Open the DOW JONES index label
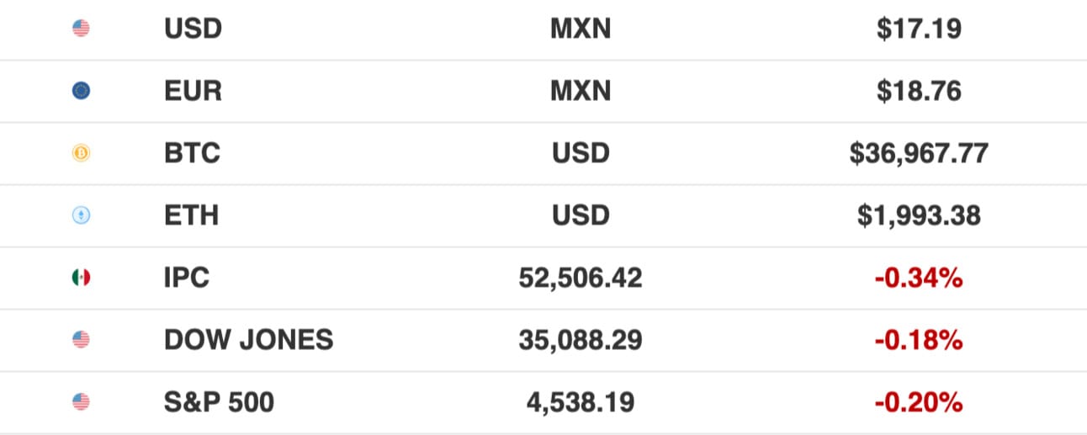This screenshot has height=435, width=1087. [248, 341]
